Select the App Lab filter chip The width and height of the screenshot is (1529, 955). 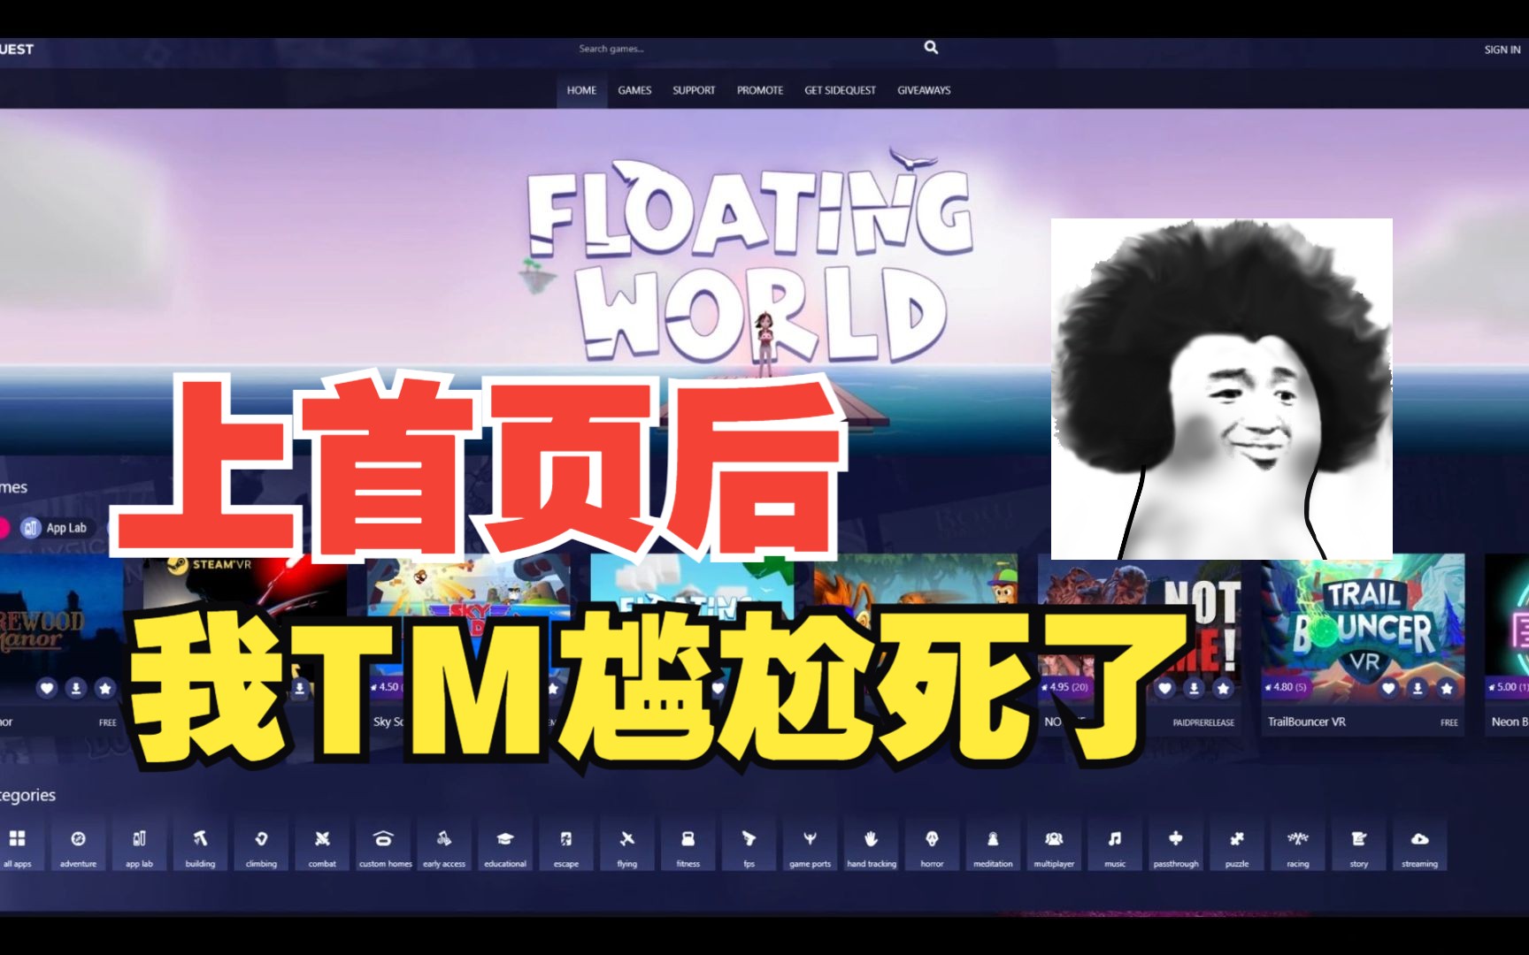pos(56,528)
